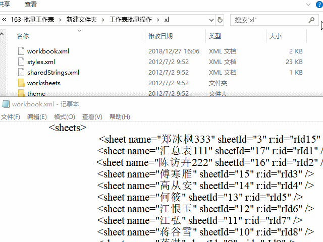Place cursor in sheet name 蒋谷雪 line
Screen dimensions: 323x242
point(205,232)
